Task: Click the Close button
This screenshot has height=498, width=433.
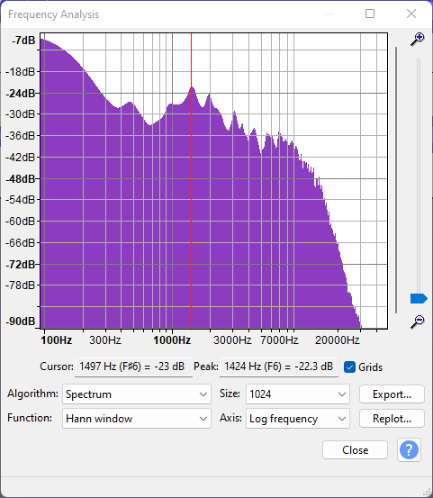Action: tap(355, 449)
